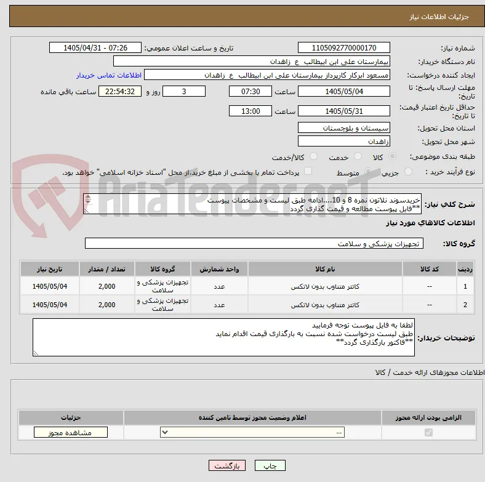Click price validity date 1405/05/31 field
This screenshot has width=485, height=482.
(x=343, y=111)
